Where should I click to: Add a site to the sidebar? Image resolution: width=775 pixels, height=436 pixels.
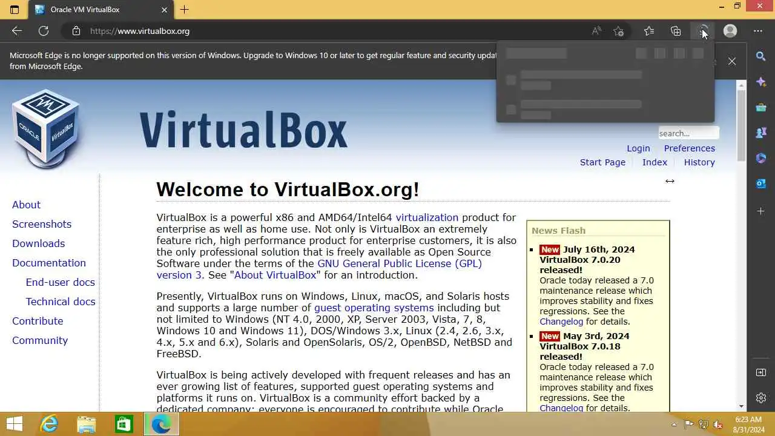tap(761, 211)
